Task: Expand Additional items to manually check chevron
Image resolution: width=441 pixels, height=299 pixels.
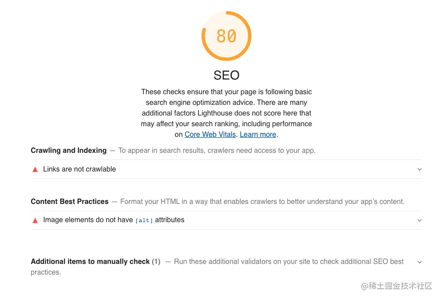Action: click(419, 262)
